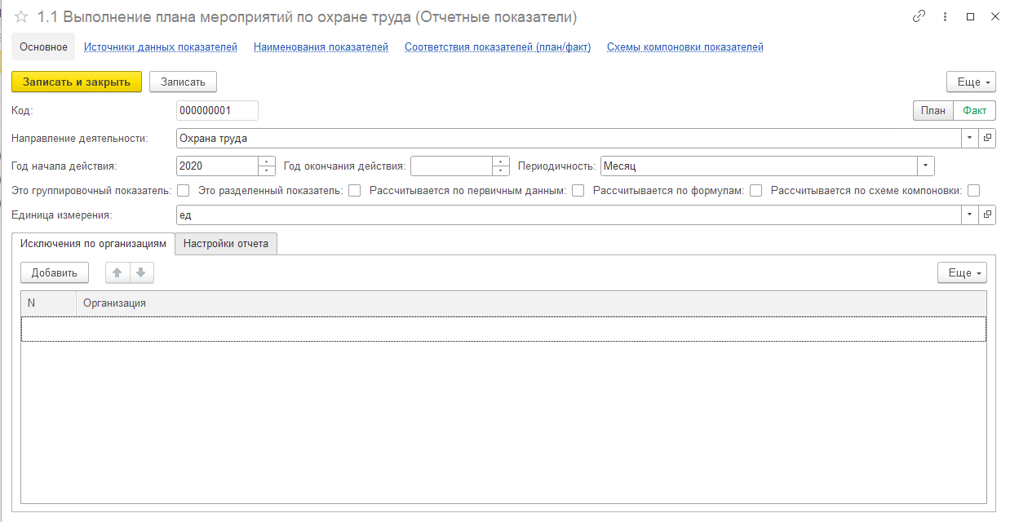Move the row down with arrow icon

141,273
